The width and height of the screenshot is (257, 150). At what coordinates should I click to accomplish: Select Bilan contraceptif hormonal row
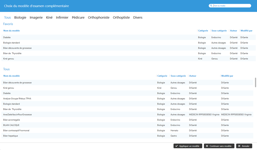point(16,130)
